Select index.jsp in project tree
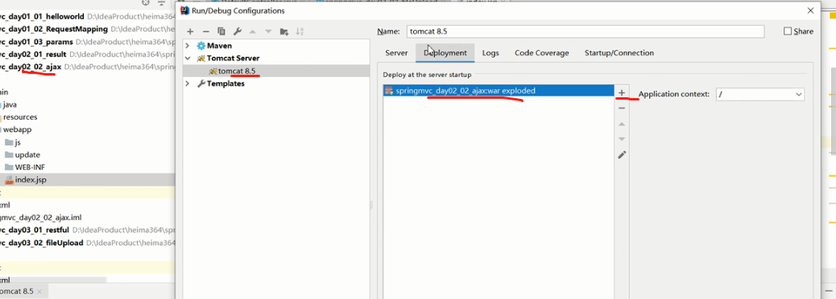Image resolution: width=836 pixels, height=299 pixels. [x=31, y=180]
